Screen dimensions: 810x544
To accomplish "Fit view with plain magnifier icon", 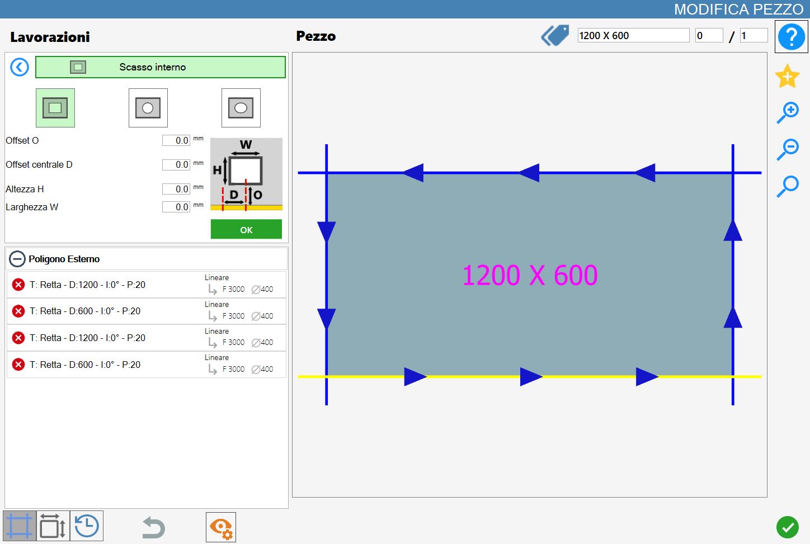I will point(788,186).
